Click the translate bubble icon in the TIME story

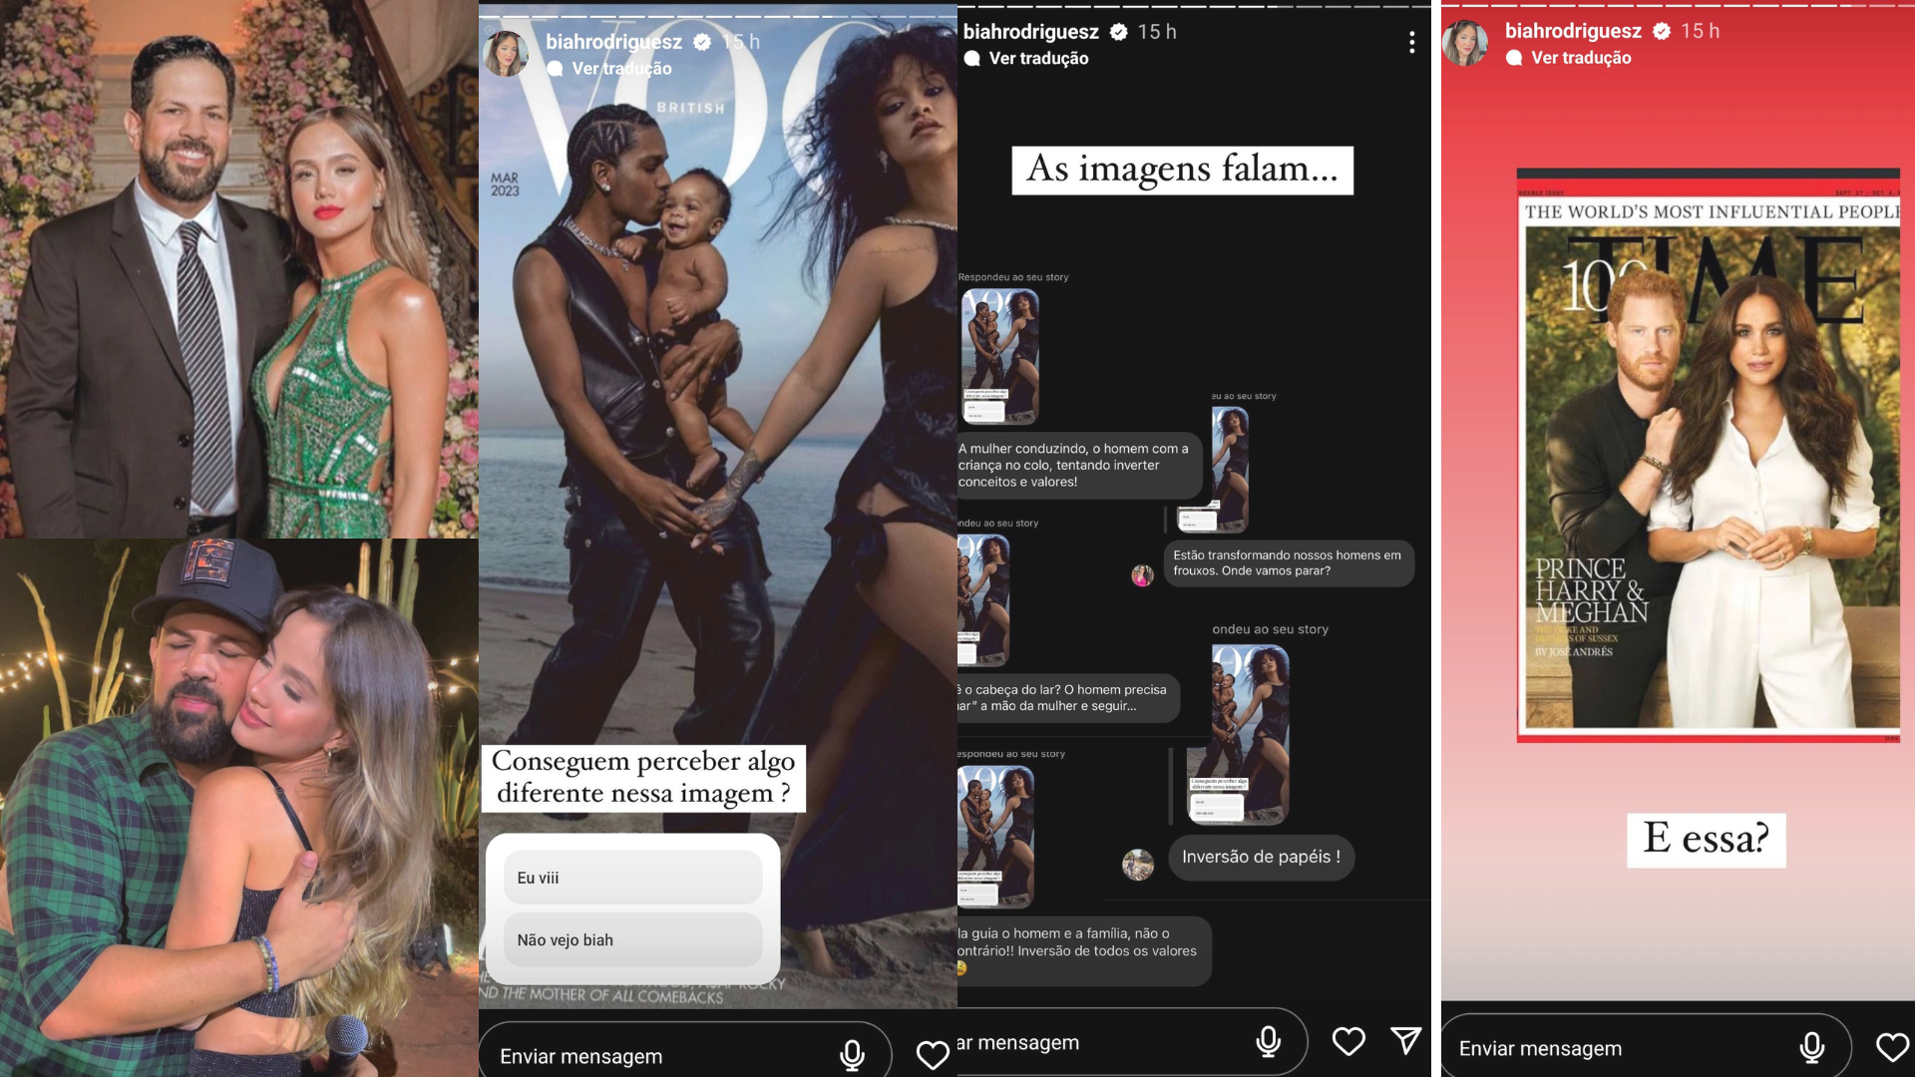click(x=1514, y=58)
